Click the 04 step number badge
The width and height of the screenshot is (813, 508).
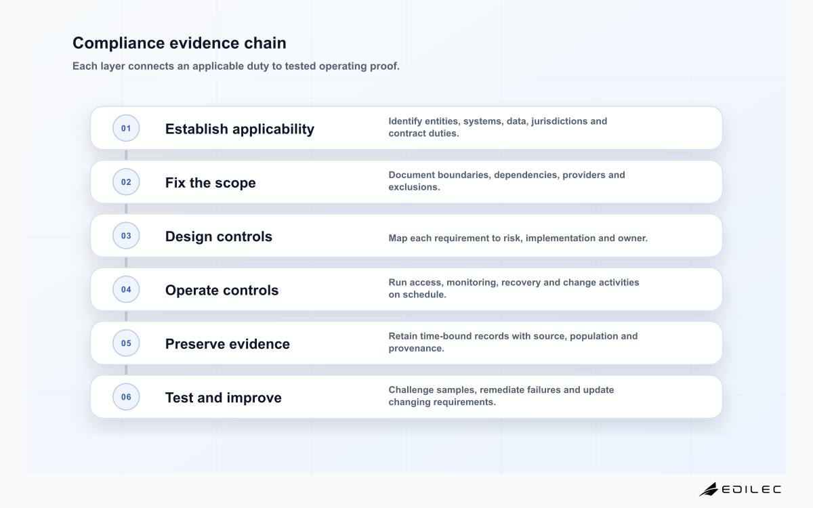coord(126,289)
